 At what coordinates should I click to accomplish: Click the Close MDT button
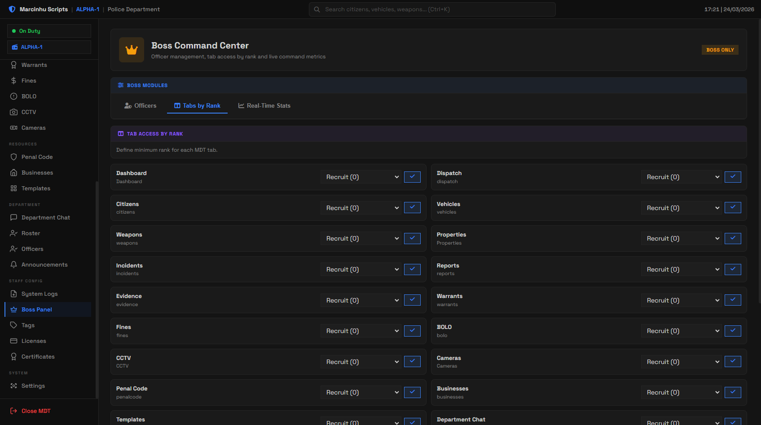pyautogui.click(x=31, y=411)
